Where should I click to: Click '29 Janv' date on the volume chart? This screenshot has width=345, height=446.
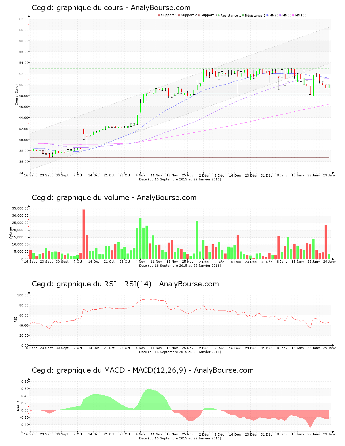click(329, 262)
